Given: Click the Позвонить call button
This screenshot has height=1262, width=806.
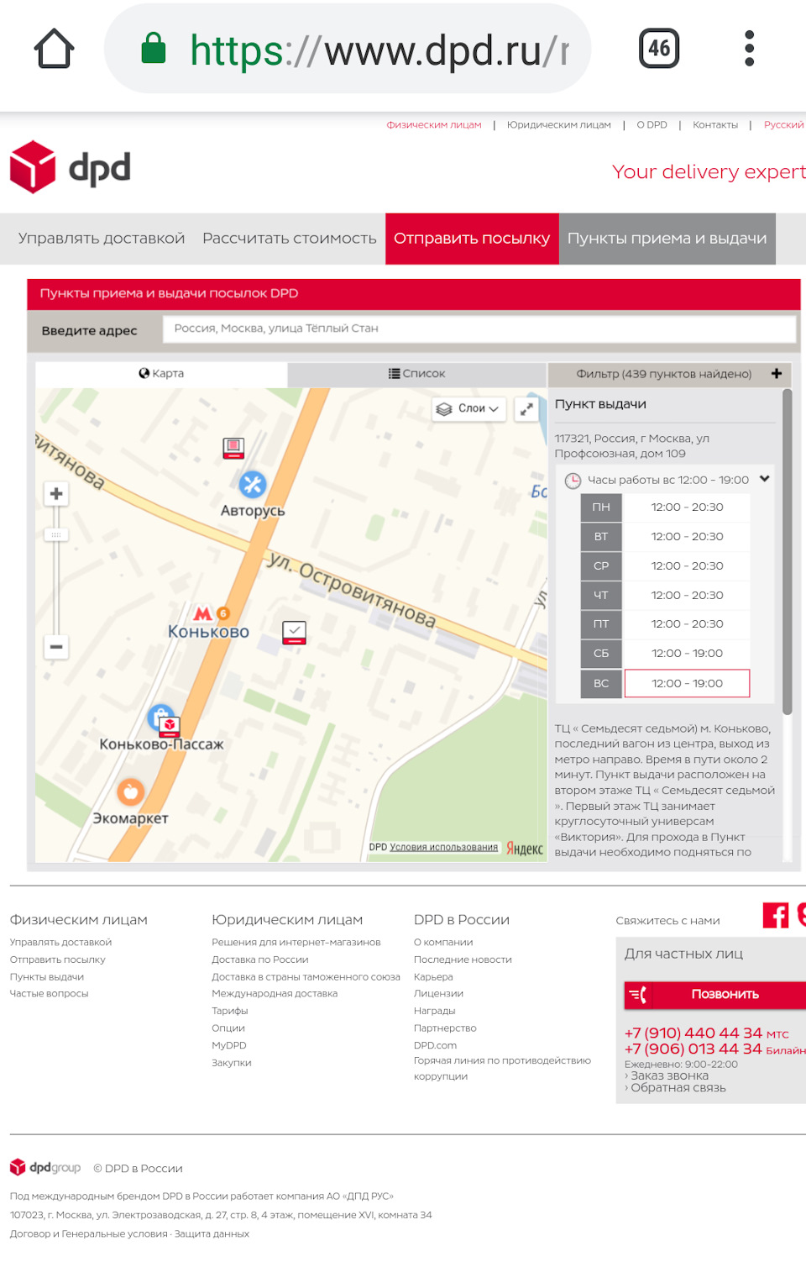Looking at the screenshot, I should pyautogui.click(x=714, y=995).
